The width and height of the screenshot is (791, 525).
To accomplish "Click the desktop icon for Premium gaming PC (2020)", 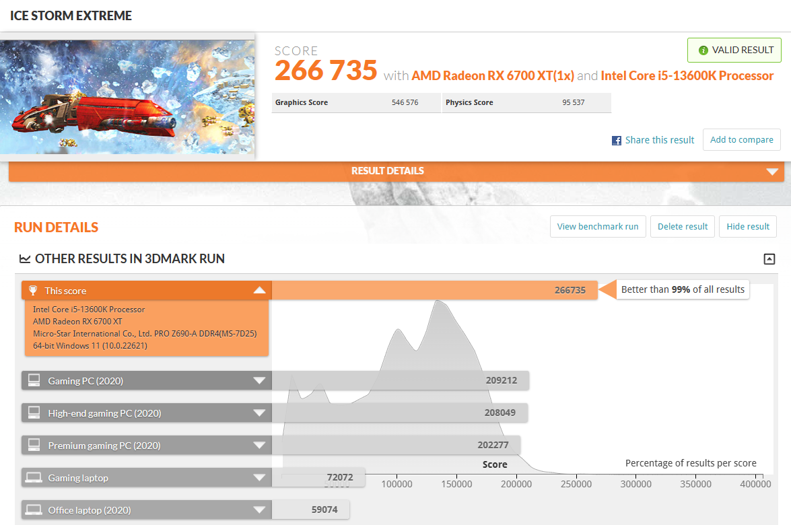I will [34, 445].
